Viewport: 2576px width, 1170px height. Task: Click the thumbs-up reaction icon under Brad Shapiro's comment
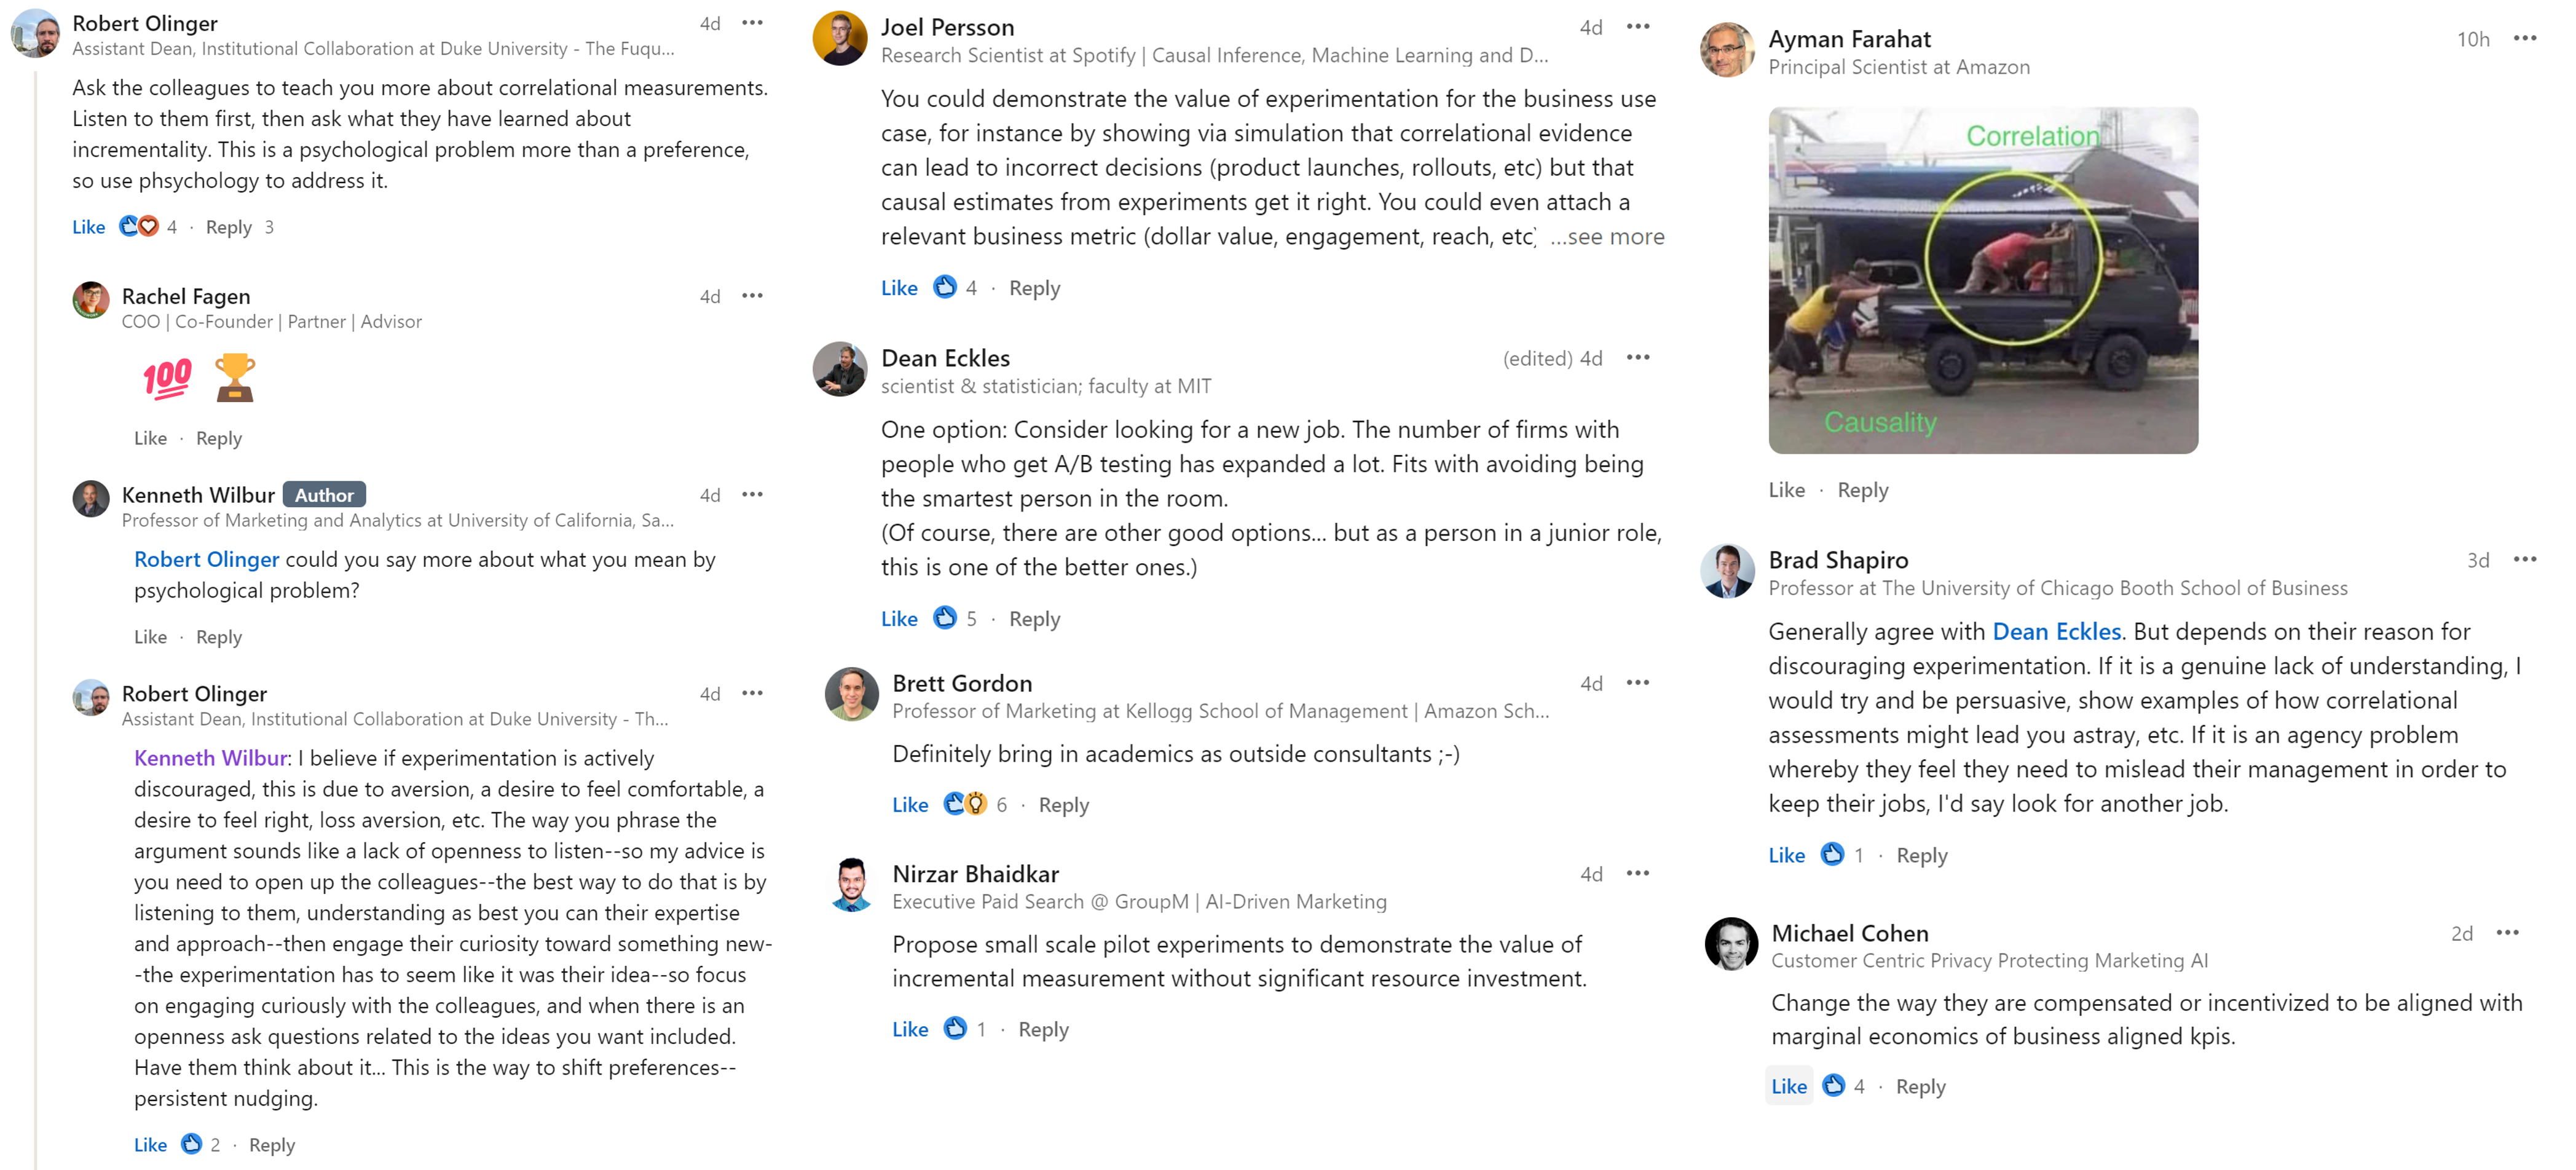click(1832, 855)
